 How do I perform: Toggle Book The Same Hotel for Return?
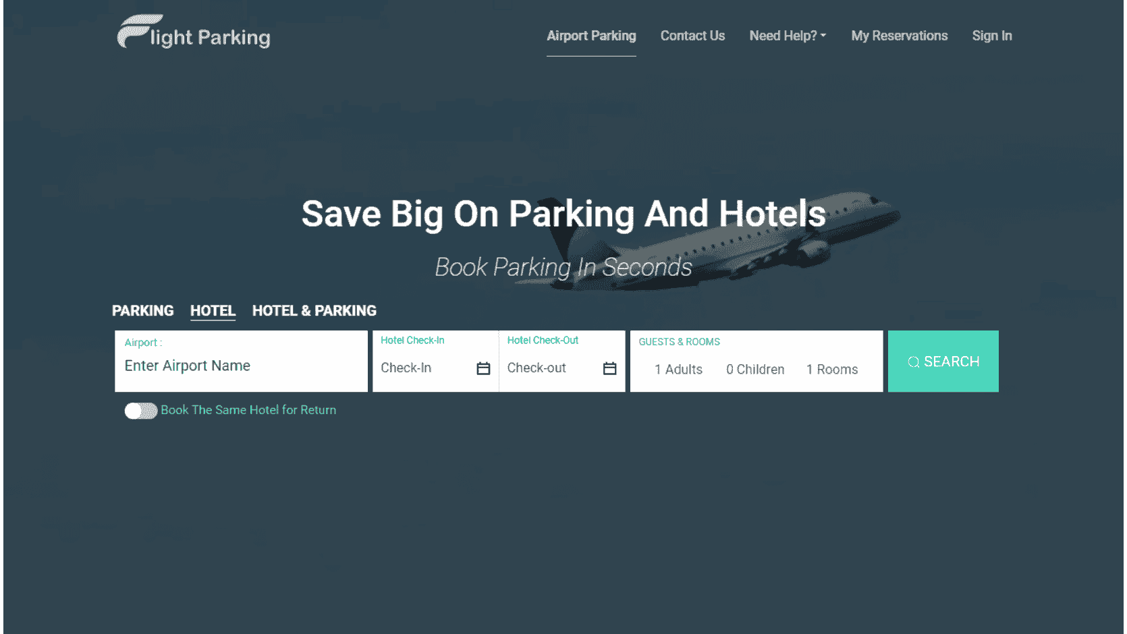pyautogui.click(x=141, y=411)
